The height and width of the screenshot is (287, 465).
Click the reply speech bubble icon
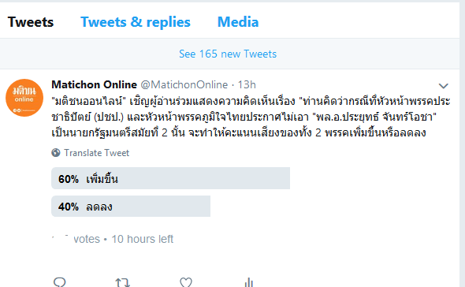pyautogui.click(x=60, y=281)
